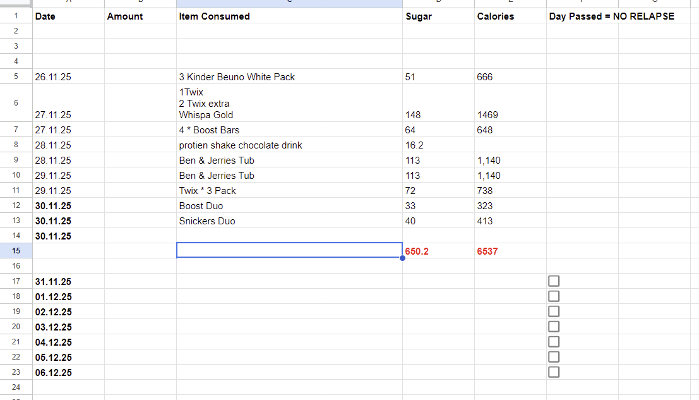
Task: Click the fill handle of the selected cell
Action: click(402, 258)
